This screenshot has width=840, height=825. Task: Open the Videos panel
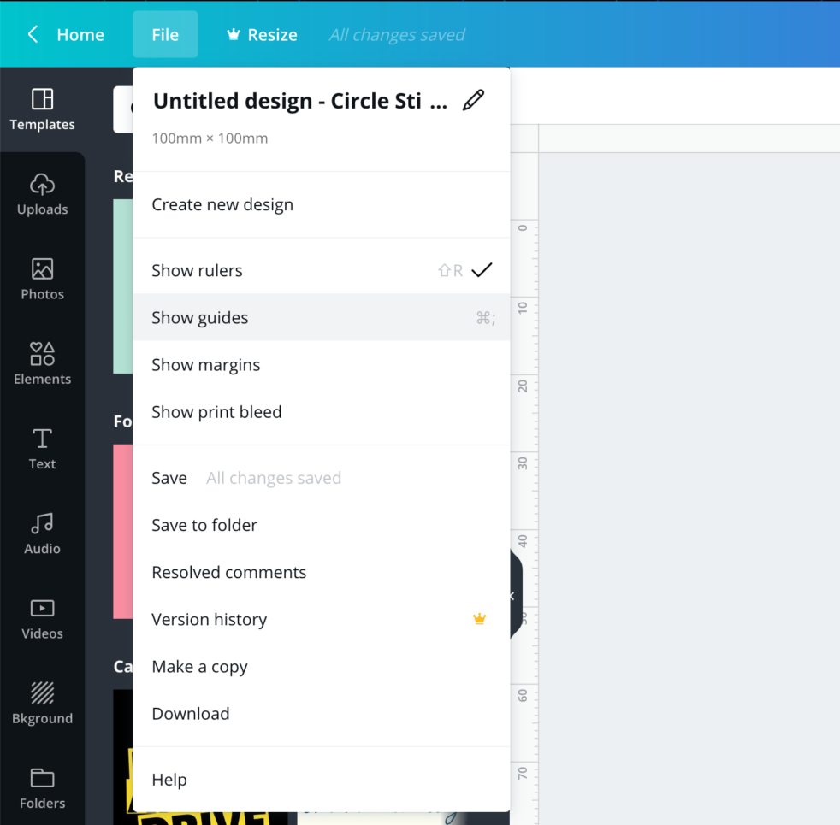42,618
